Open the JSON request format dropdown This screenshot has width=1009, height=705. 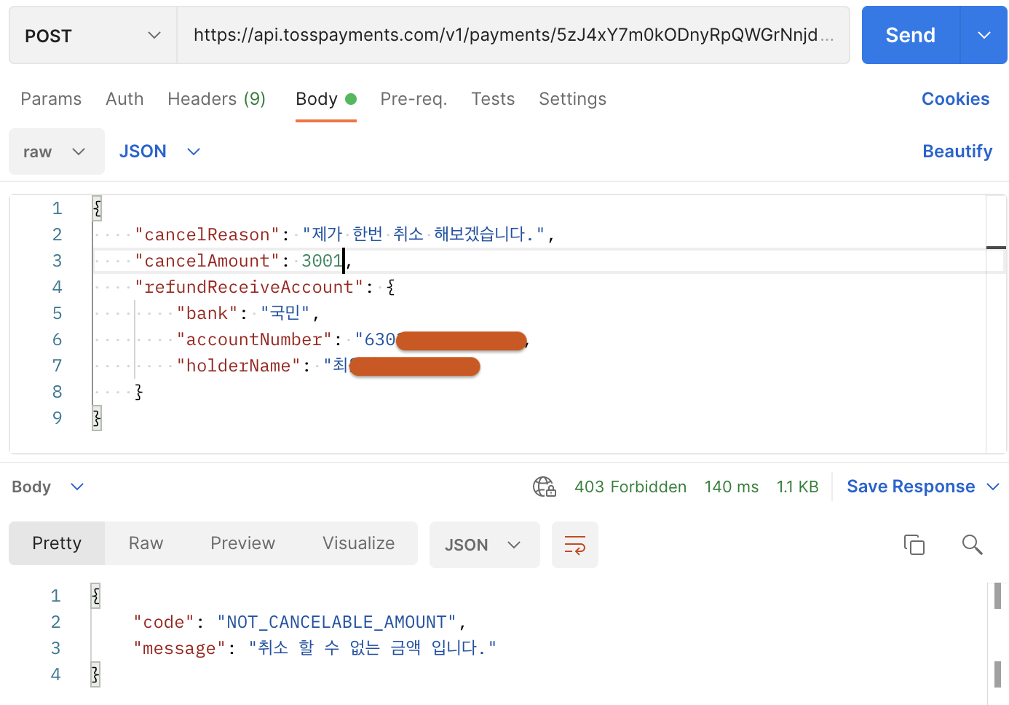coord(159,151)
